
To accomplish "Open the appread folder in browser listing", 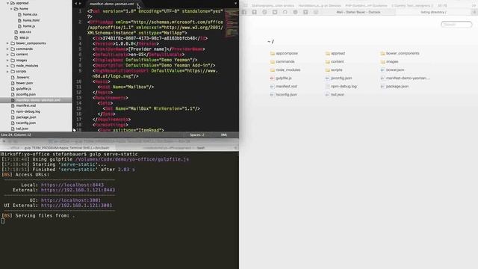I will 335,53.
